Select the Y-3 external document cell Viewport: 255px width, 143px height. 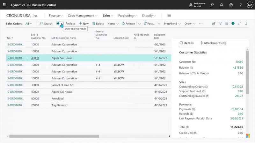coord(98,65)
